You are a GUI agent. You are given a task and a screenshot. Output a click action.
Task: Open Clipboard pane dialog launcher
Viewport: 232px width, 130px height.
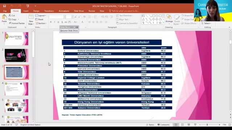point(25,27)
